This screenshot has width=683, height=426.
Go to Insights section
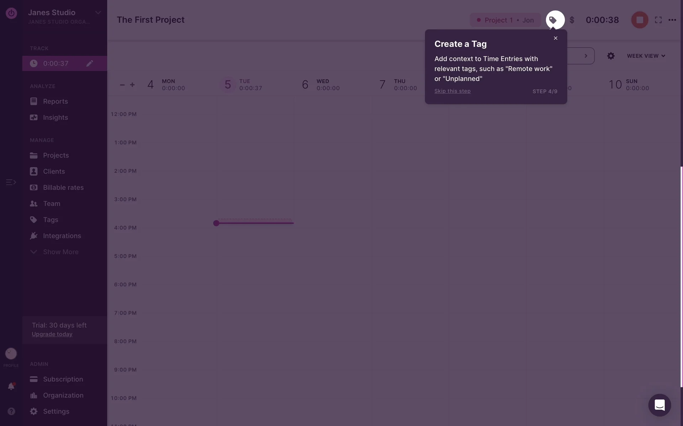click(x=55, y=118)
